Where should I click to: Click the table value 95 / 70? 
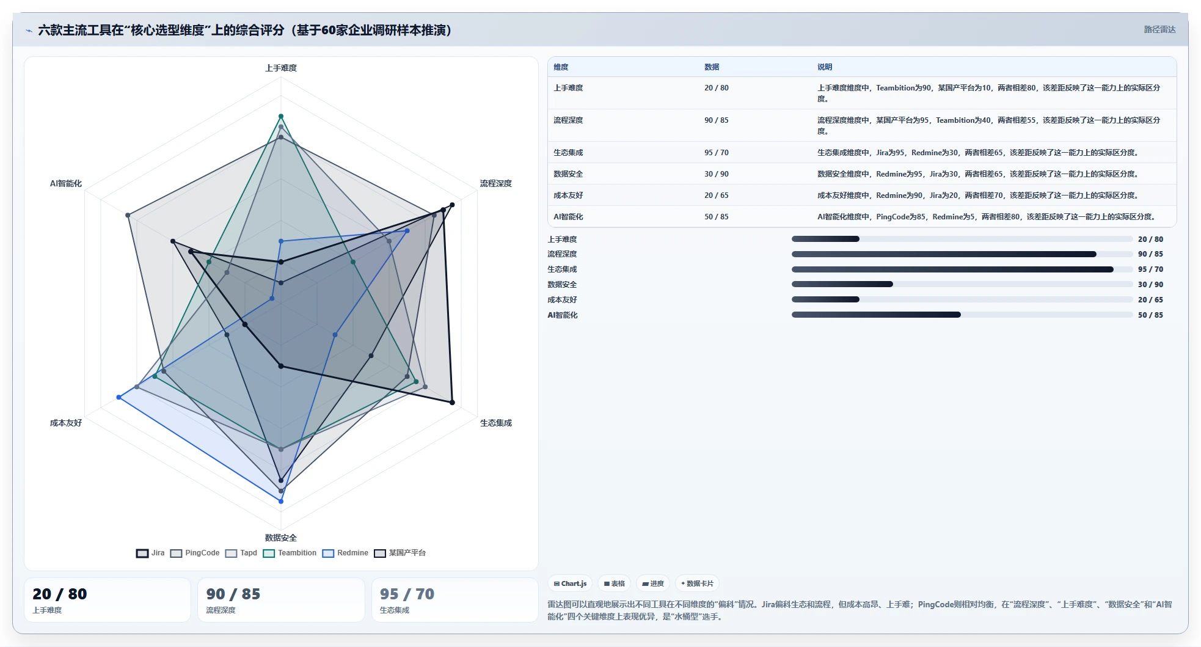point(717,153)
